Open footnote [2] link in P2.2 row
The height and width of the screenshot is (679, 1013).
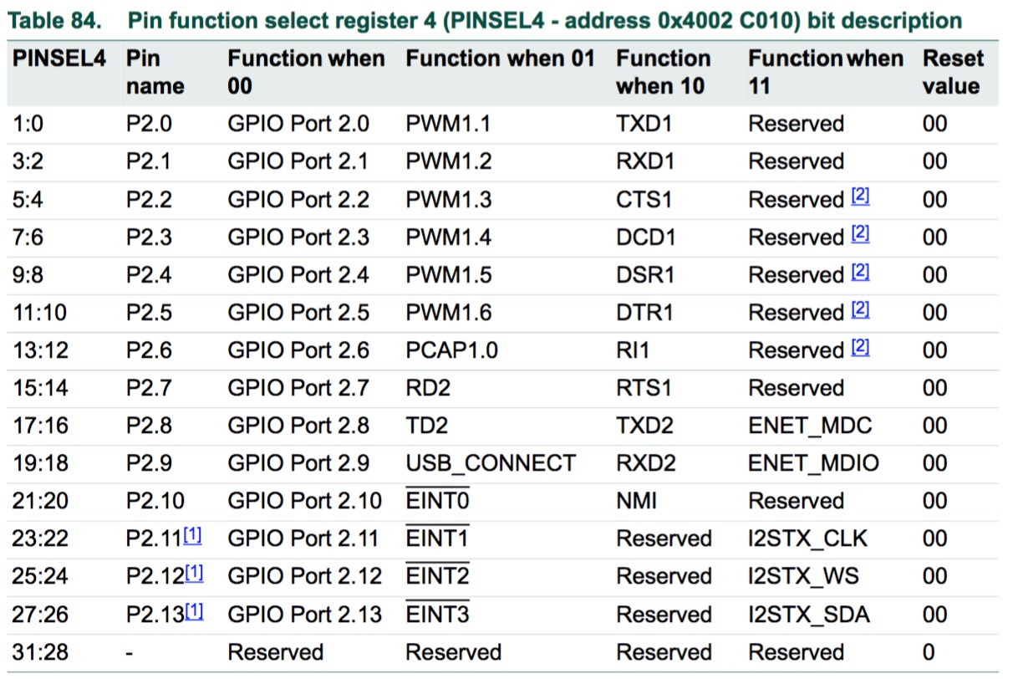coord(861,197)
